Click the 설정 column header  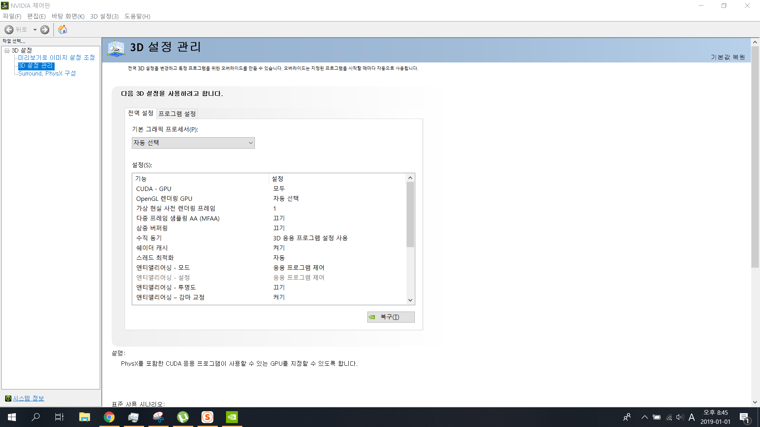pos(338,179)
